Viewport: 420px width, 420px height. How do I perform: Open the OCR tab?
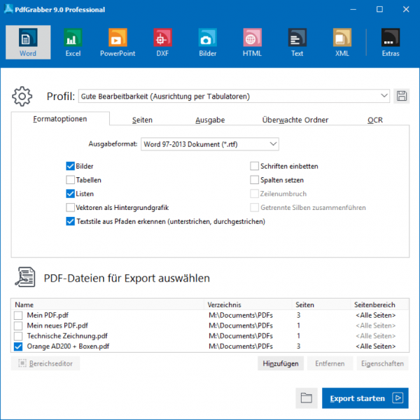(x=375, y=120)
